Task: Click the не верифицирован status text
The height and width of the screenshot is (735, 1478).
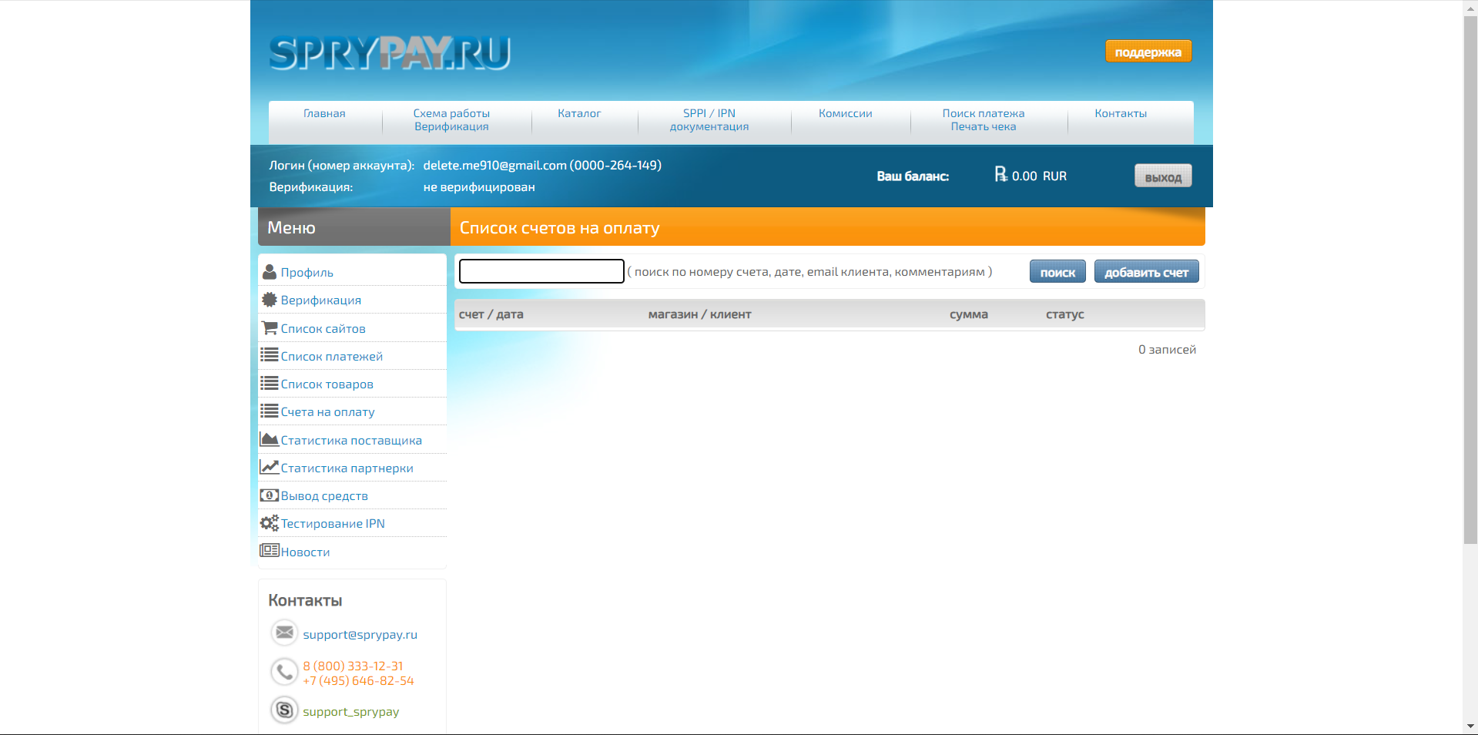Action: [479, 187]
